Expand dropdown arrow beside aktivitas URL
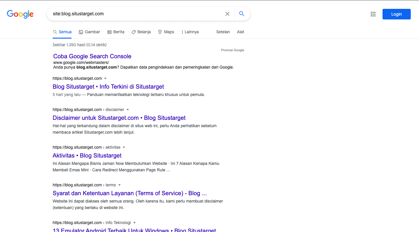 (x=124, y=147)
